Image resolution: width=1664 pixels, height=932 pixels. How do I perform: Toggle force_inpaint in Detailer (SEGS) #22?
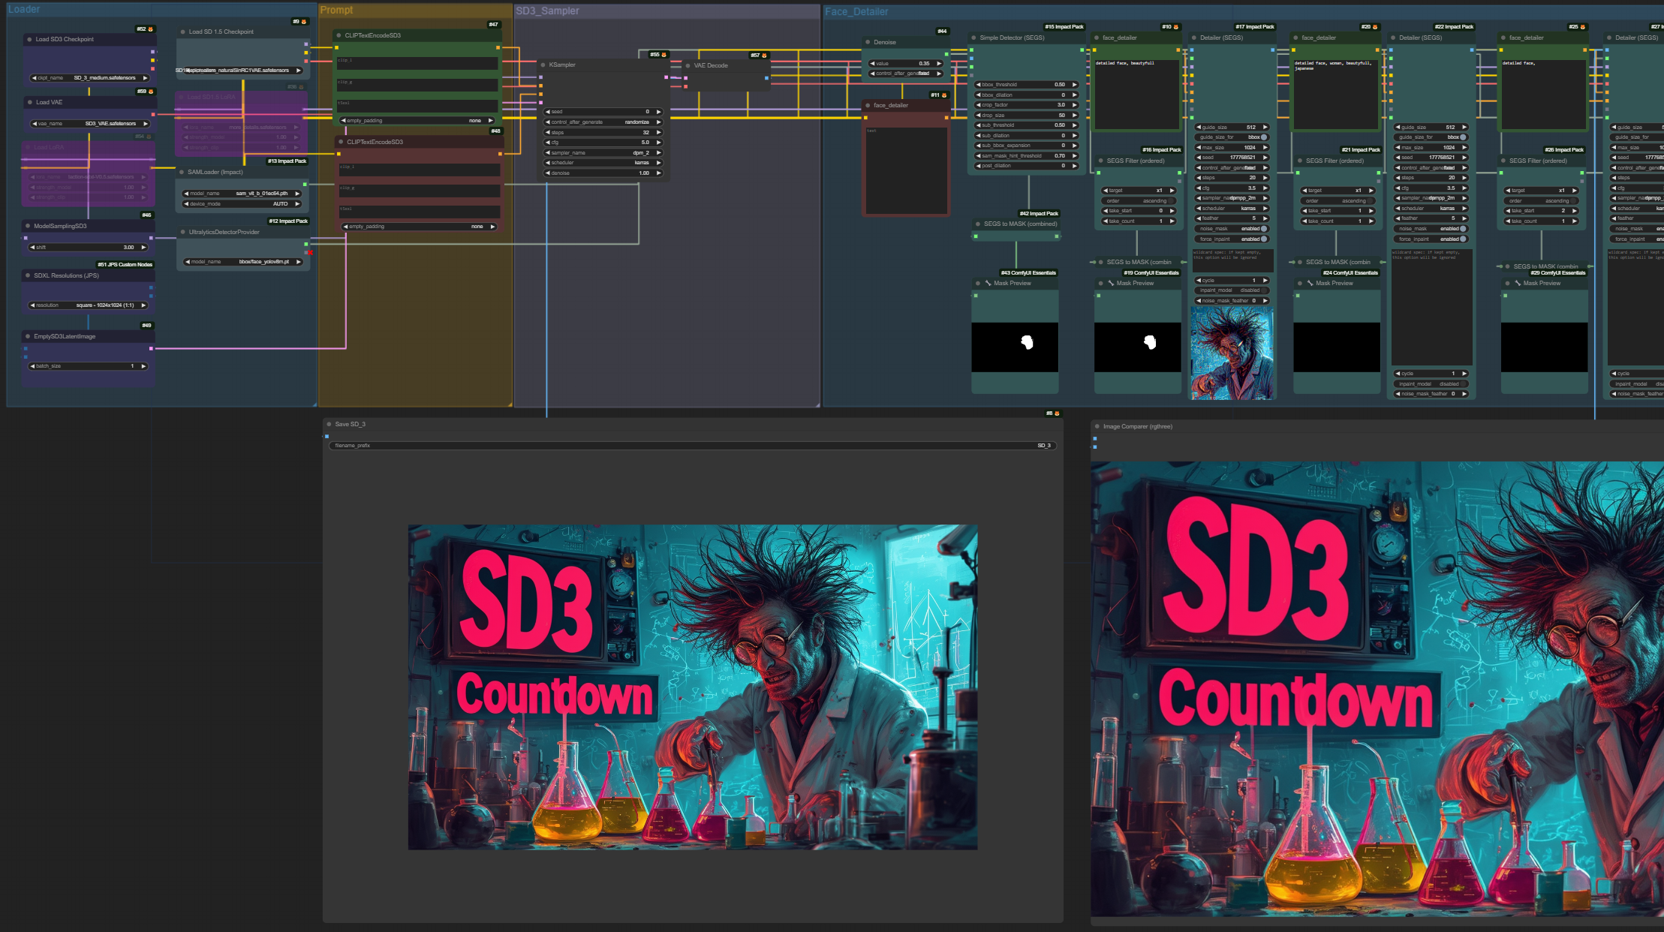tap(1463, 239)
